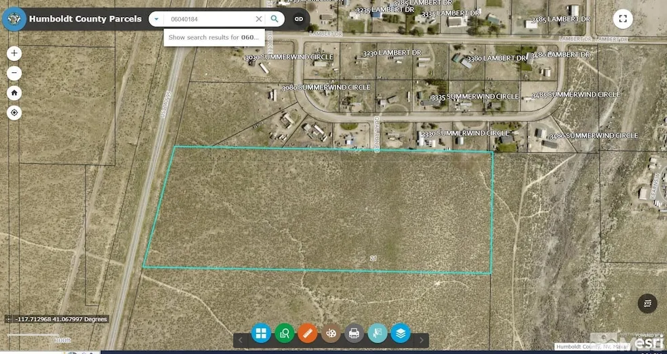Return to the default Home extent

pos(15,93)
